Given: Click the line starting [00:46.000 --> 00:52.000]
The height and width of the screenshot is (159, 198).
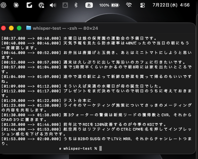Looking at the screenshot, I should 97,53.
